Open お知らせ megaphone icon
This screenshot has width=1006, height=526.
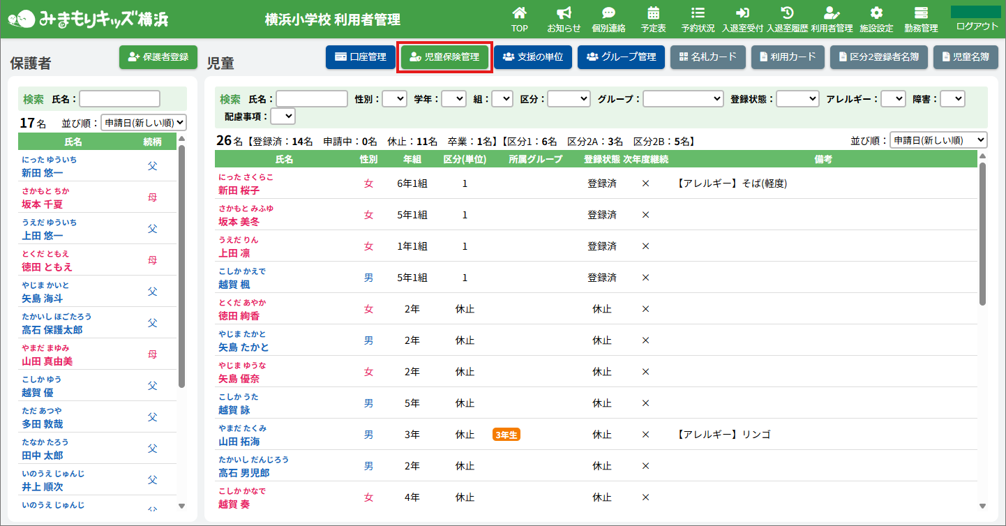564,13
